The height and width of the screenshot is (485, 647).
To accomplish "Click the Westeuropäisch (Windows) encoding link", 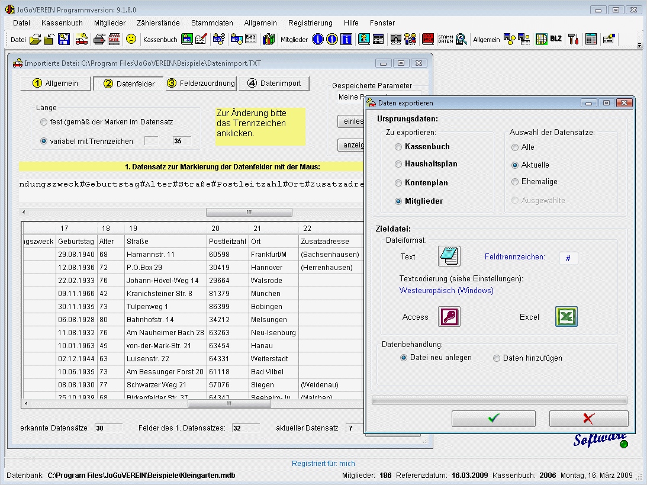I will tap(446, 291).
